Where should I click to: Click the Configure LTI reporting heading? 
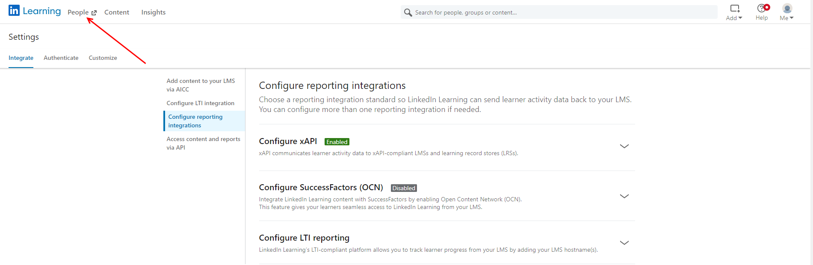click(305, 238)
